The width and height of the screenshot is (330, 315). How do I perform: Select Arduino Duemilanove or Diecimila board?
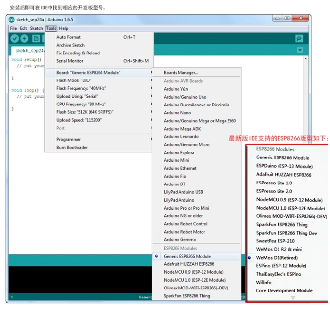(x=196, y=105)
